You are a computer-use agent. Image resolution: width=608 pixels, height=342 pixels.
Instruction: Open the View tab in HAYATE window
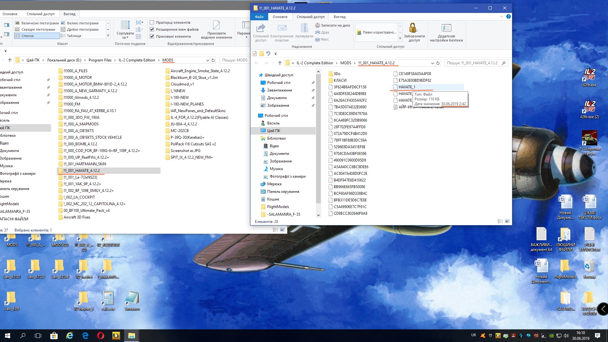(339, 17)
